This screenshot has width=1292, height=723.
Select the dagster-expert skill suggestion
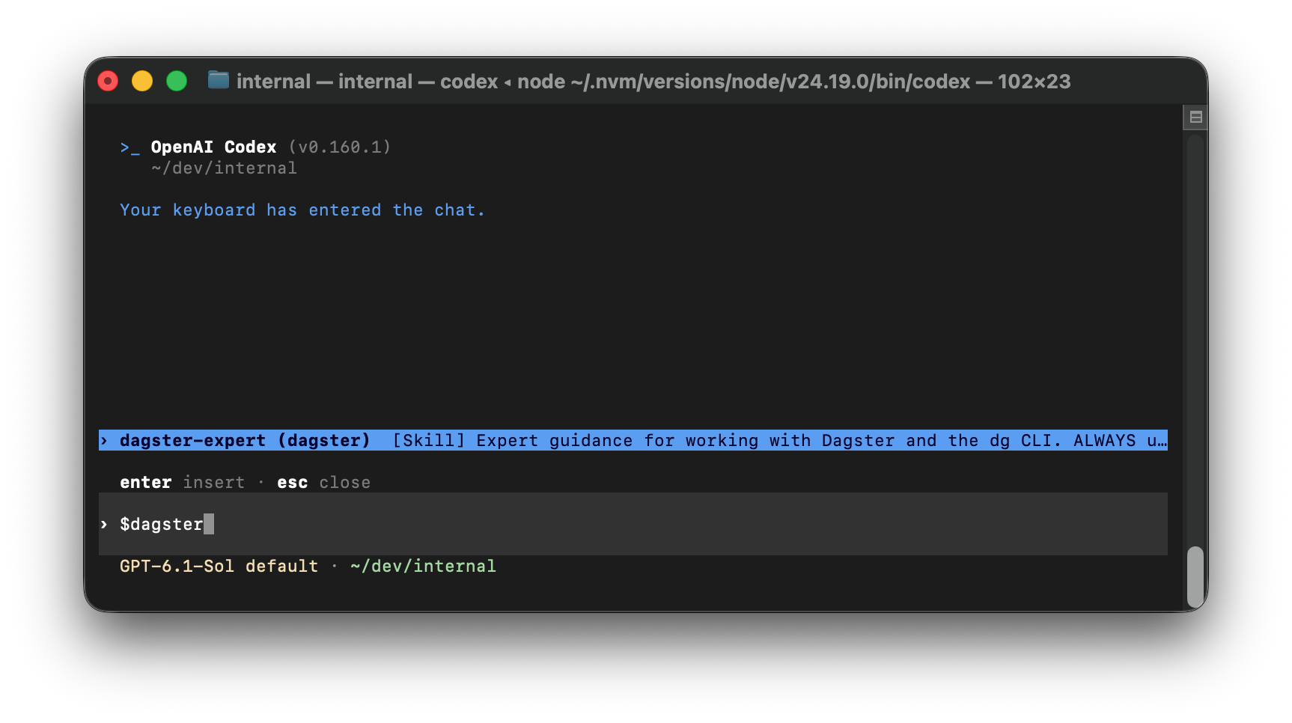click(633, 441)
